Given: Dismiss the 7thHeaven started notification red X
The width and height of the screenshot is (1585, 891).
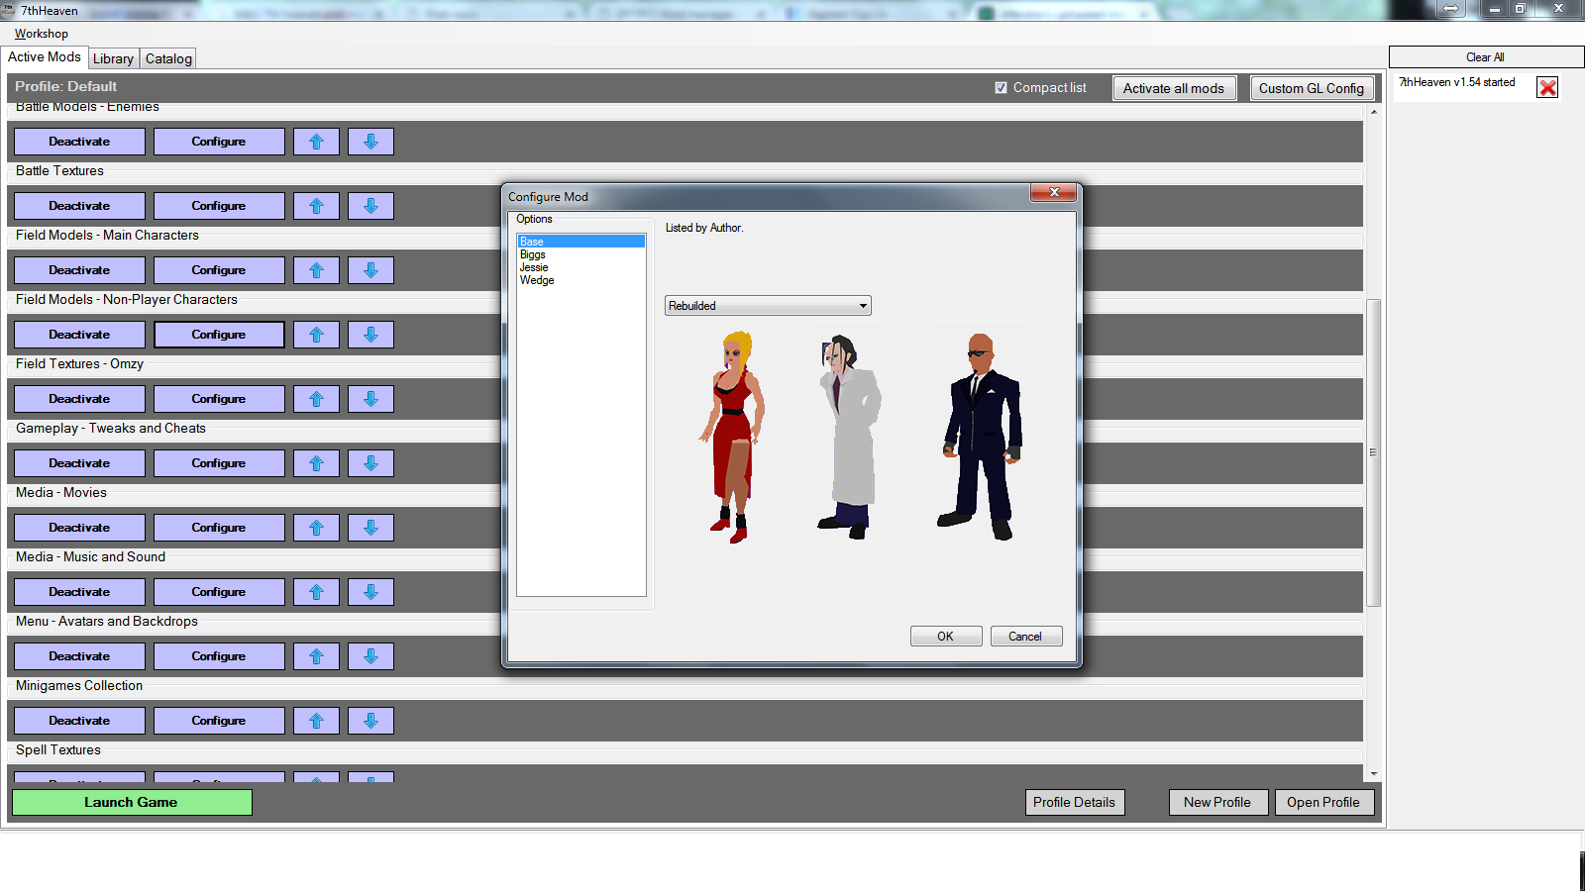Looking at the screenshot, I should tap(1547, 87).
